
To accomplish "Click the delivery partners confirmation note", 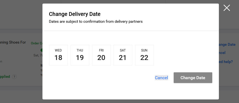I will [96, 22].
